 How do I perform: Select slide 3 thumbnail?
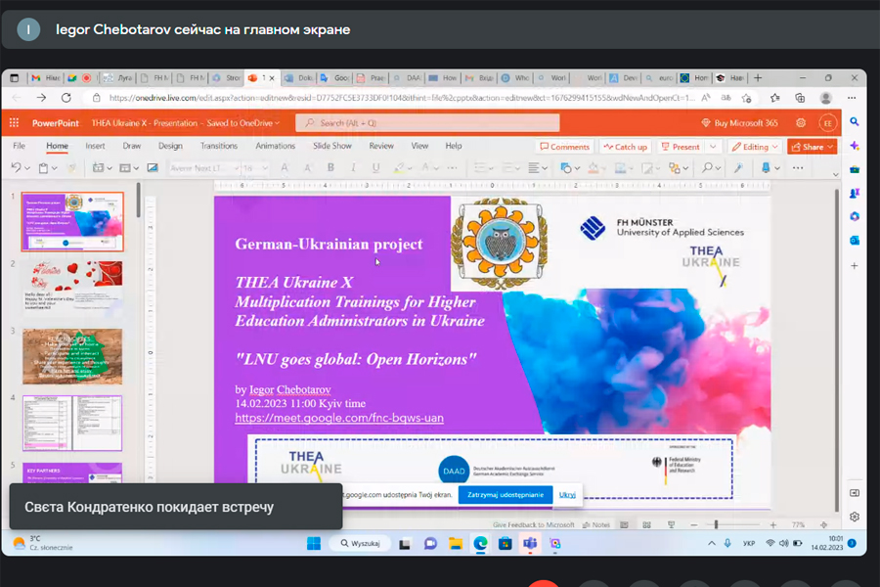[72, 356]
